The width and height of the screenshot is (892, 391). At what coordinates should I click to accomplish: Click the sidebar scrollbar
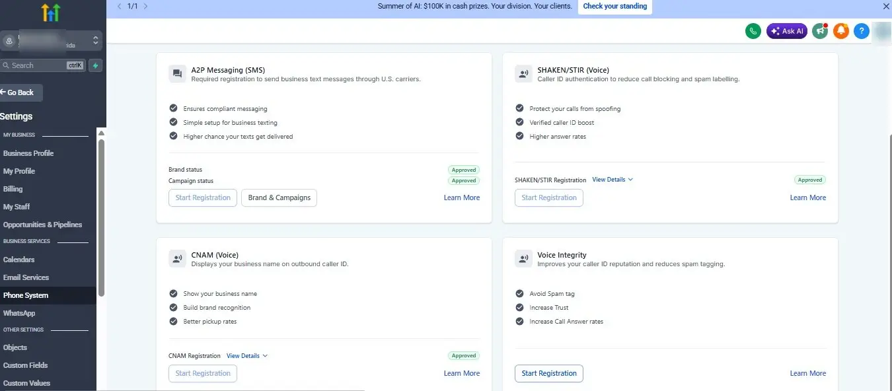pyautogui.click(x=101, y=217)
